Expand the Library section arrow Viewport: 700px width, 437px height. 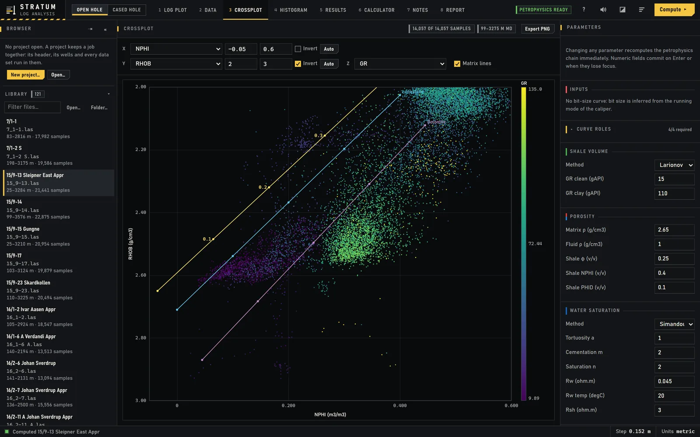pyautogui.click(x=108, y=94)
